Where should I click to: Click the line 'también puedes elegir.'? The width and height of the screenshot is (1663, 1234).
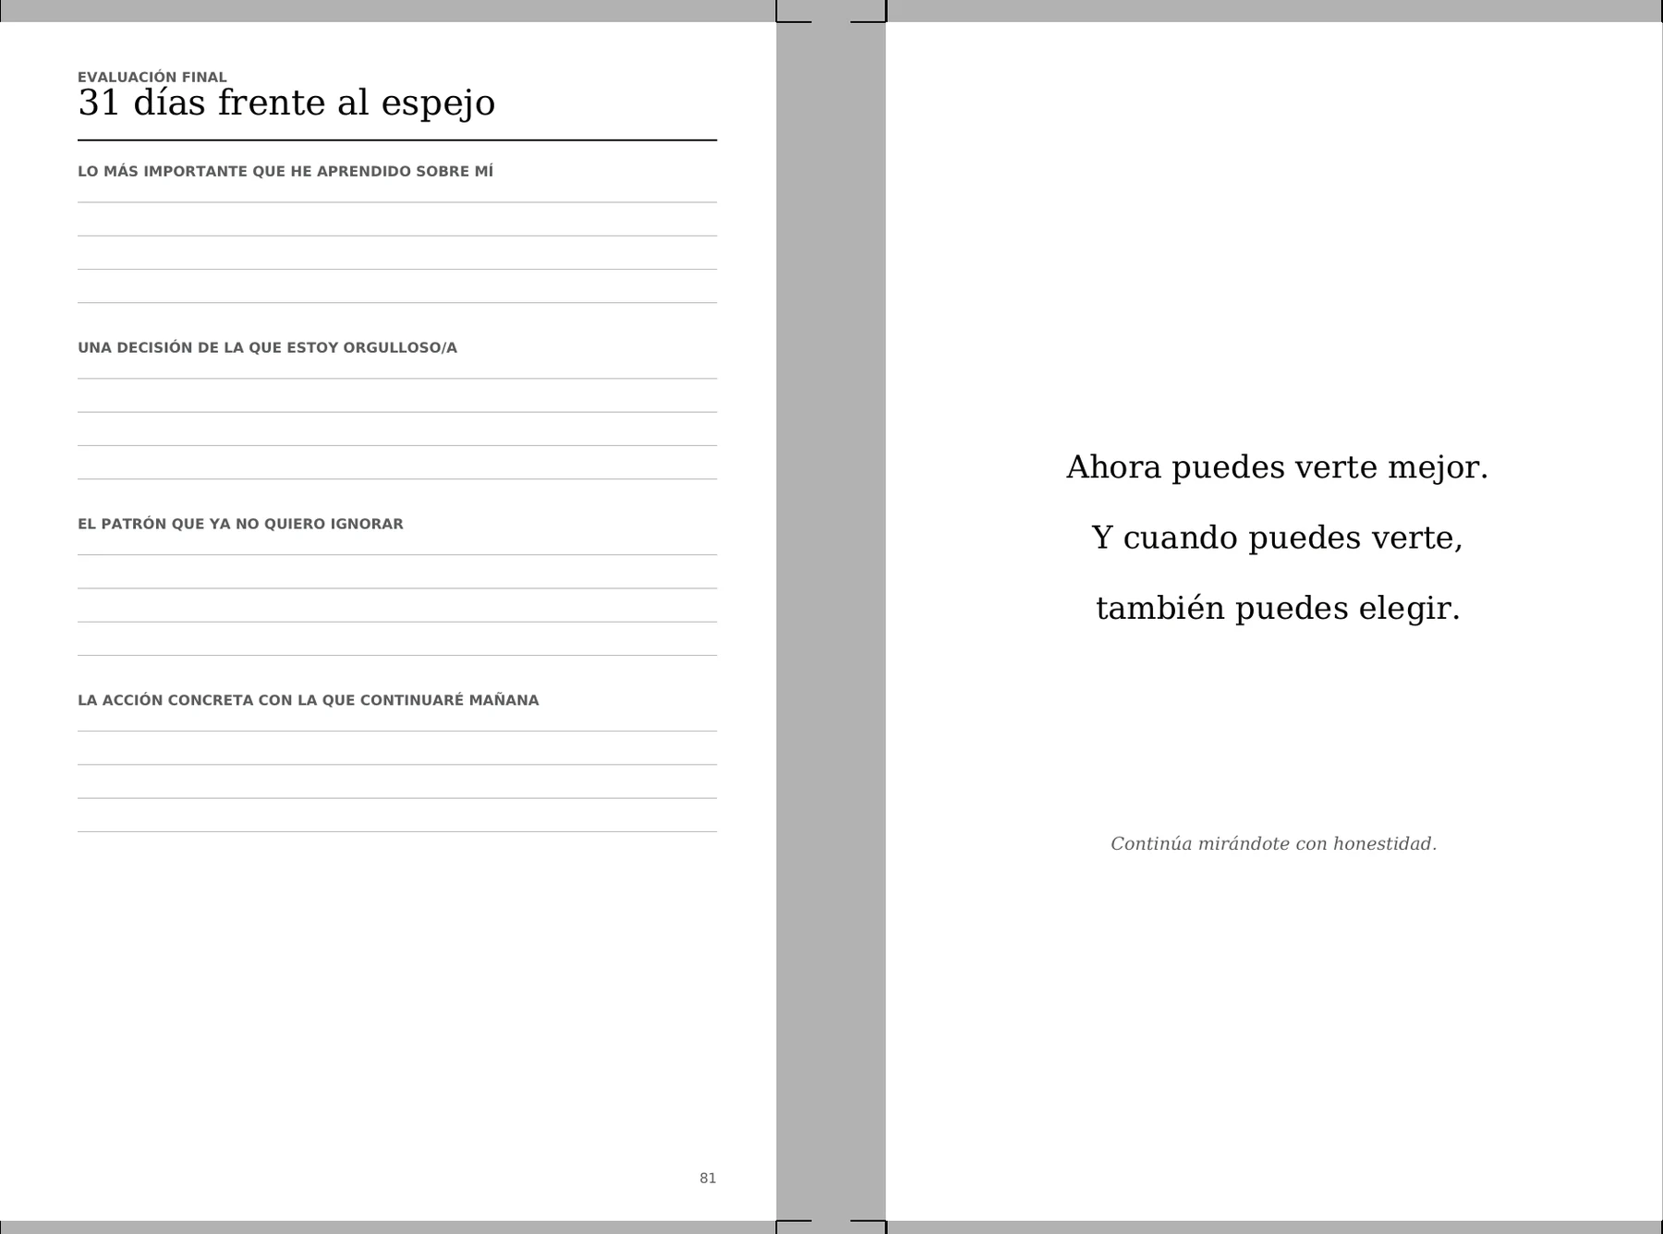coord(1277,609)
